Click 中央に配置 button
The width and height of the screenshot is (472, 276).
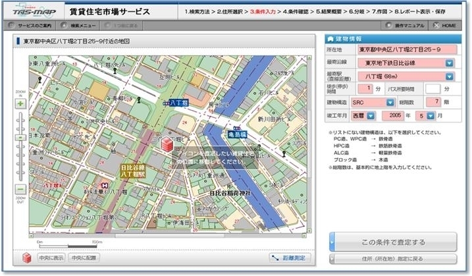click(84, 258)
